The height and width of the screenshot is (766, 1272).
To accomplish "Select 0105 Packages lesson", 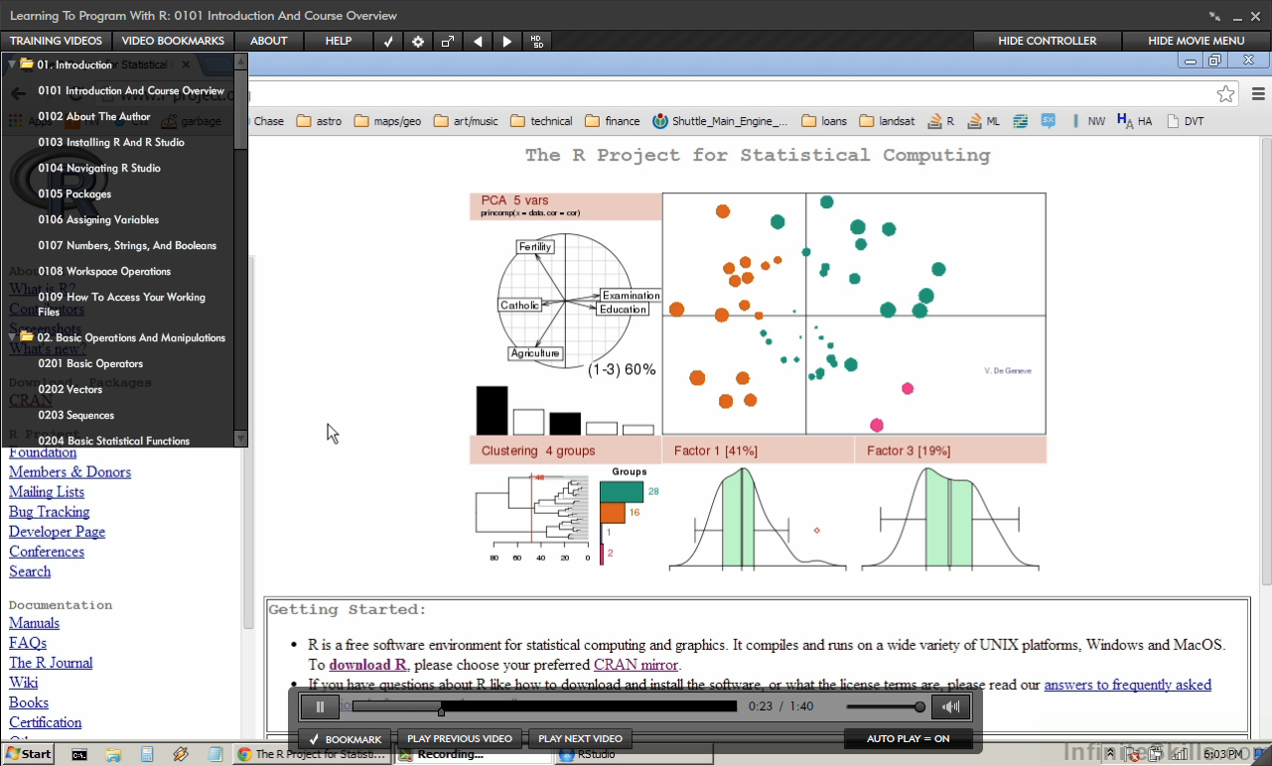I will pos(74,193).
